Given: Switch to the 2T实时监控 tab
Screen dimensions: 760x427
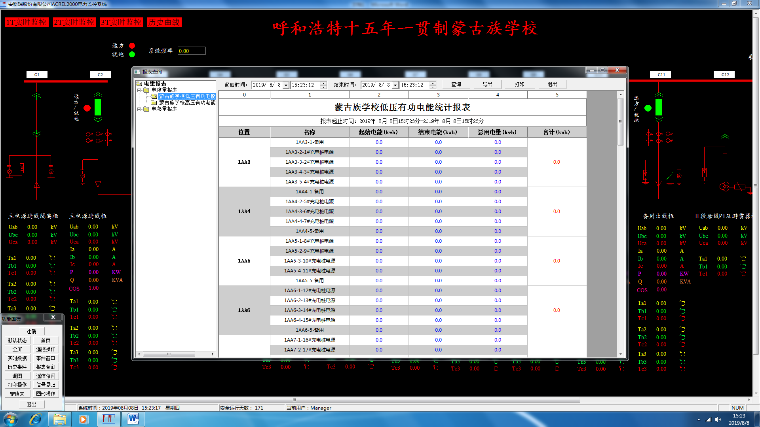Looking at the screenshot, I should tap(74, 23).
